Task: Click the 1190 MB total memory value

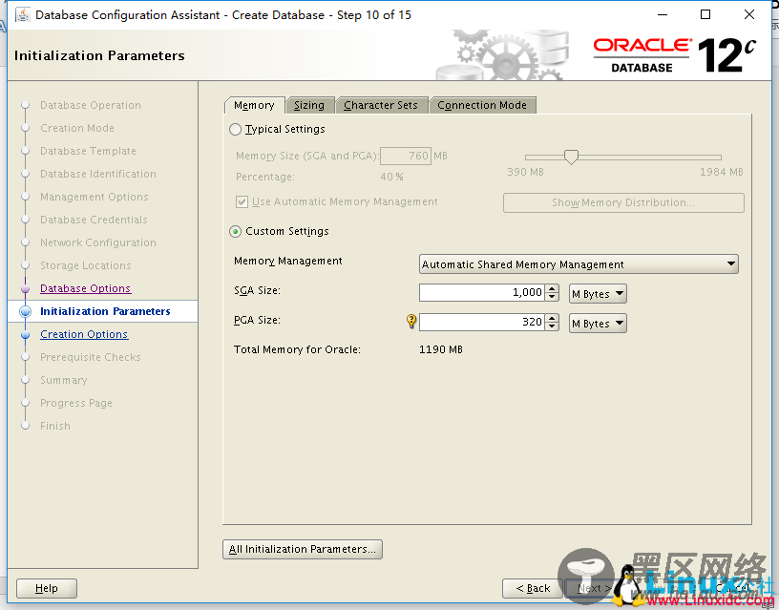Action: (x=441, y=349)
